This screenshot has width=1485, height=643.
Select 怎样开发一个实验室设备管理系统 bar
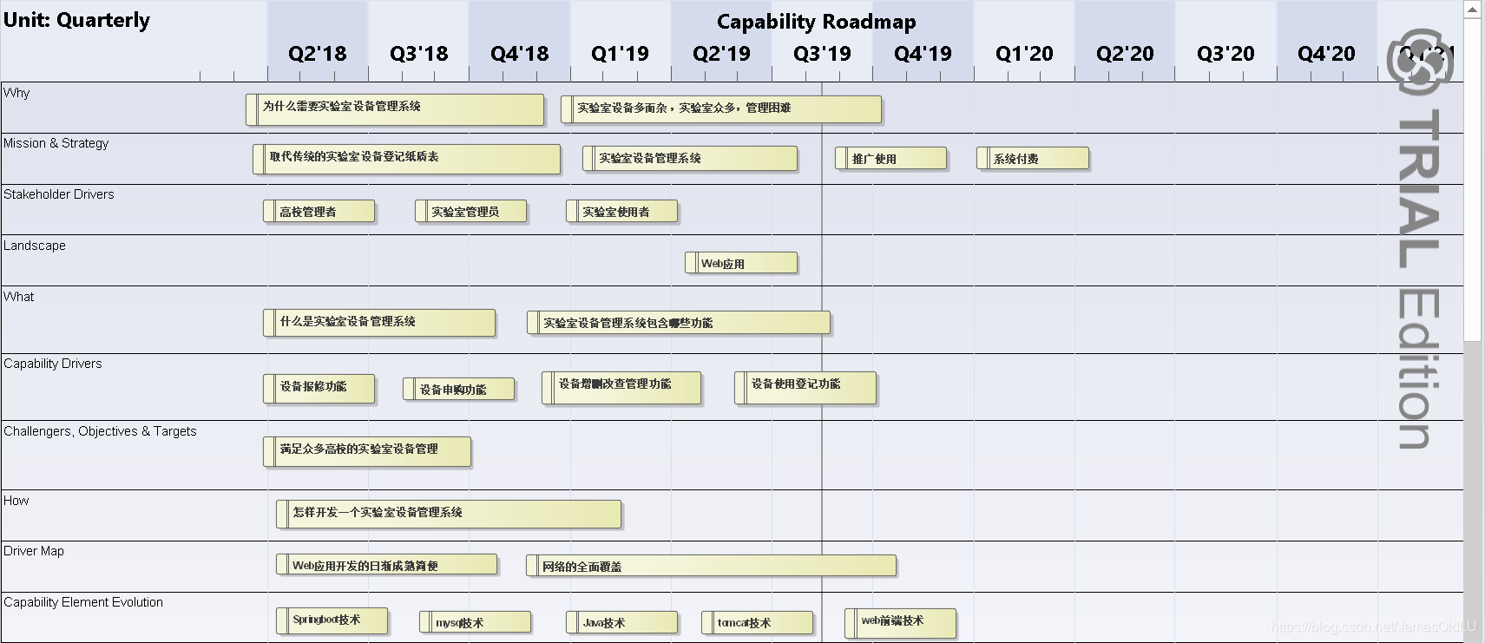449,514
